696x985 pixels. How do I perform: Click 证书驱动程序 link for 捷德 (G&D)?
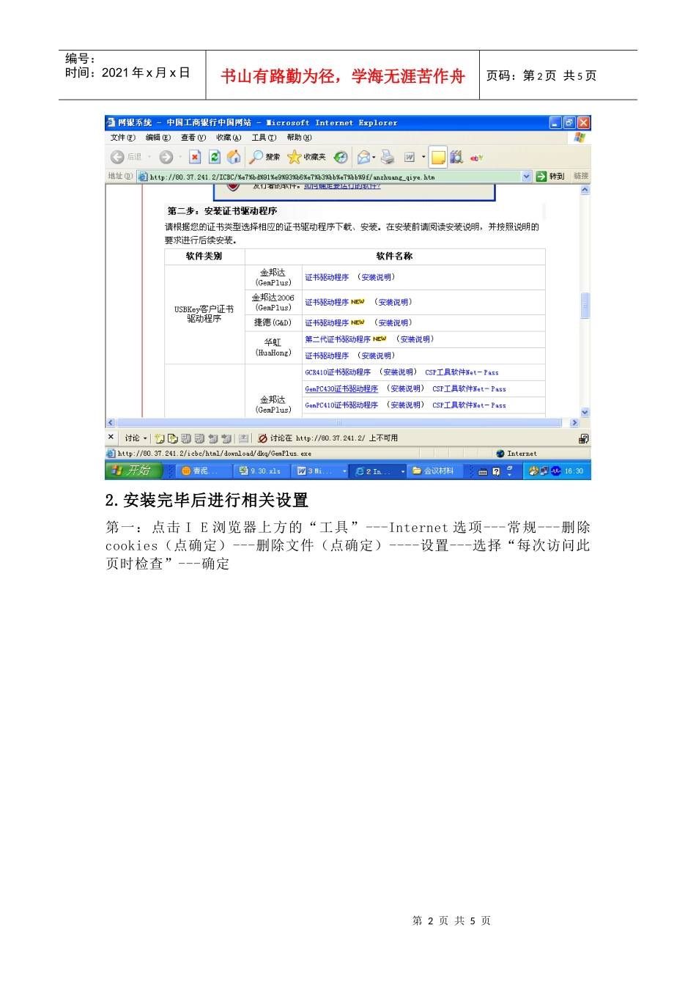coord(327,322)
